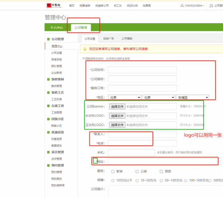Viewport: 223px width, 198px height.
Task: Click 选择文件 for 公司banner
Action: [117, 106]
